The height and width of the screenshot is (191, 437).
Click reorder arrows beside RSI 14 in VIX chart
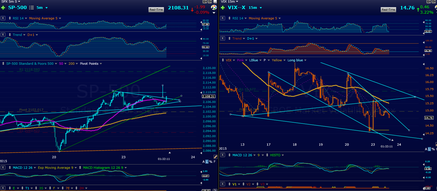pos(229,18)
